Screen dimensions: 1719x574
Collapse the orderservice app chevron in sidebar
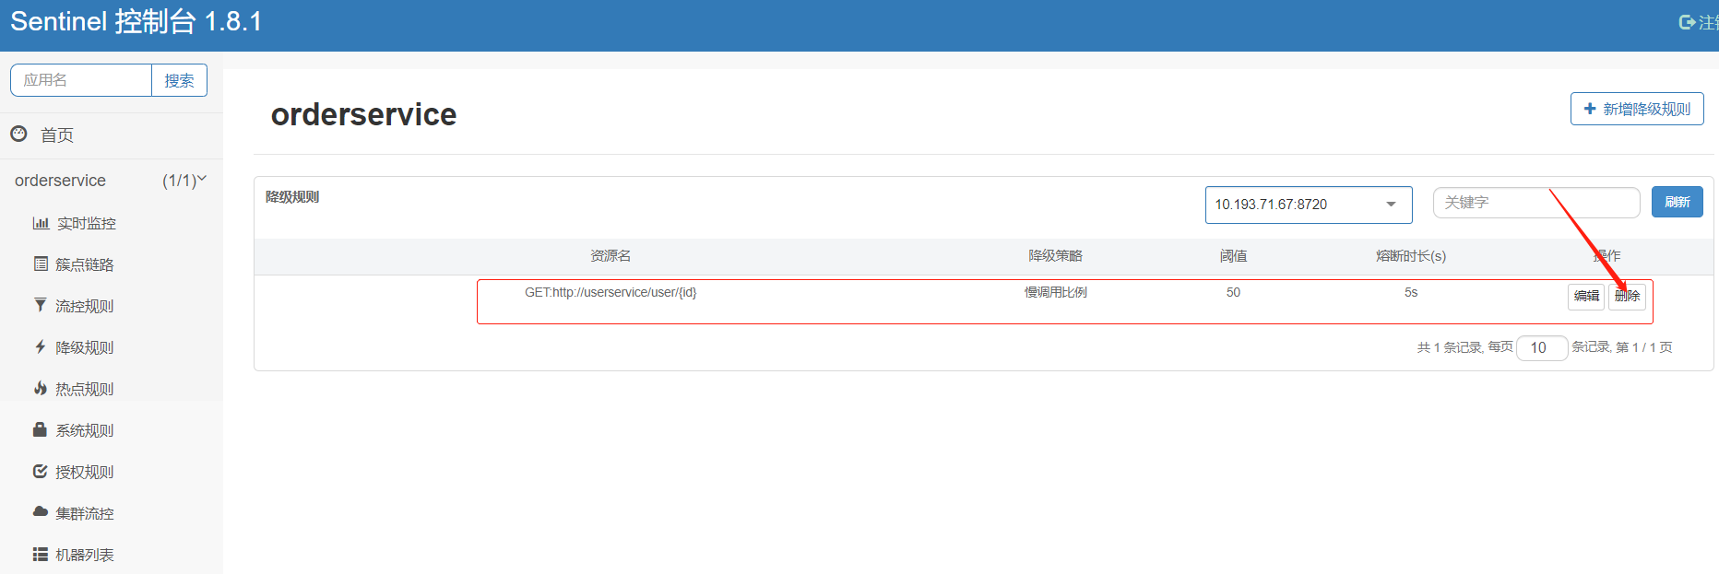click(x=202, y=179)
